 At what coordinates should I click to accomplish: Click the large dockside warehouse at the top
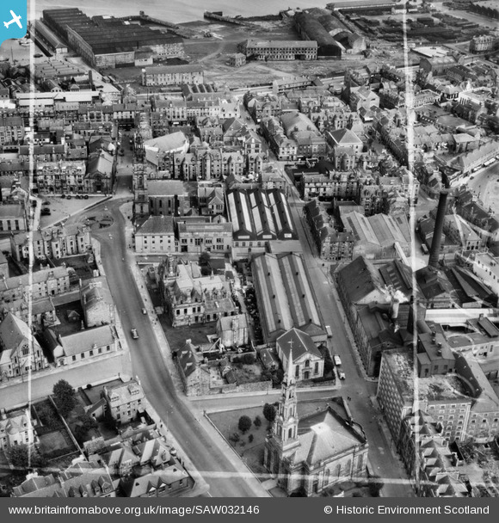[112, 39]
